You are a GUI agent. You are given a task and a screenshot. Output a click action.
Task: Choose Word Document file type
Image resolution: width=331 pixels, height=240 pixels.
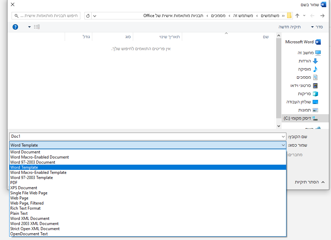pos(148,152)
